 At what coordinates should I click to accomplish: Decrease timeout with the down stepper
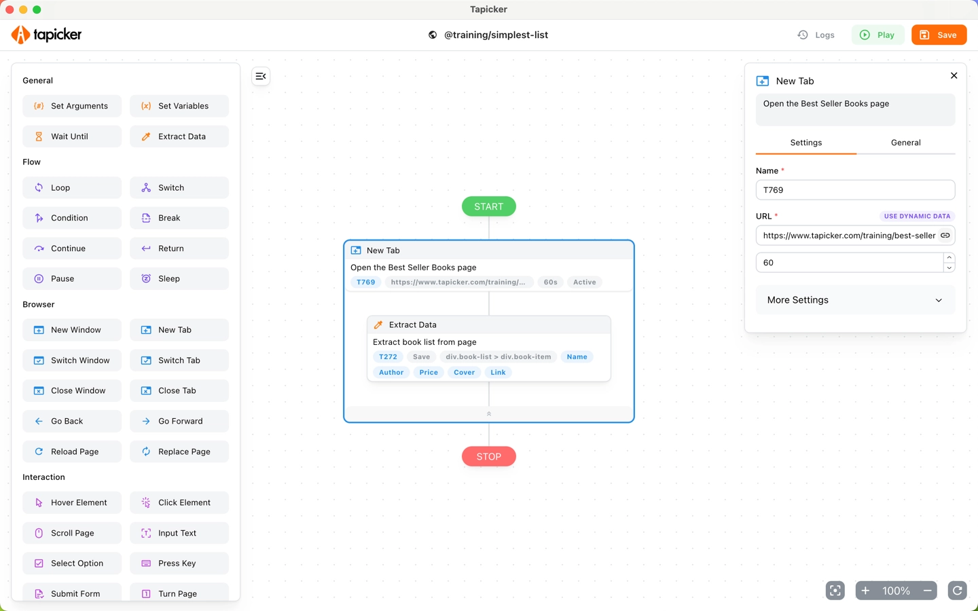949,267
